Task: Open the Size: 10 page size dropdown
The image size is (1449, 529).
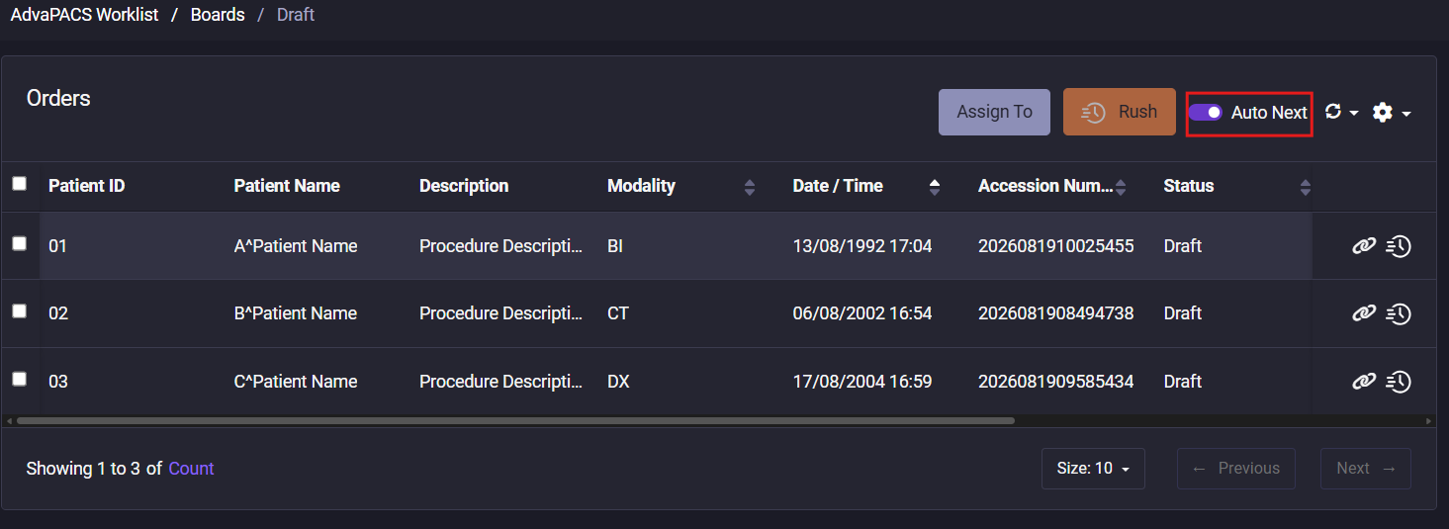Action: click(1093, 469)
